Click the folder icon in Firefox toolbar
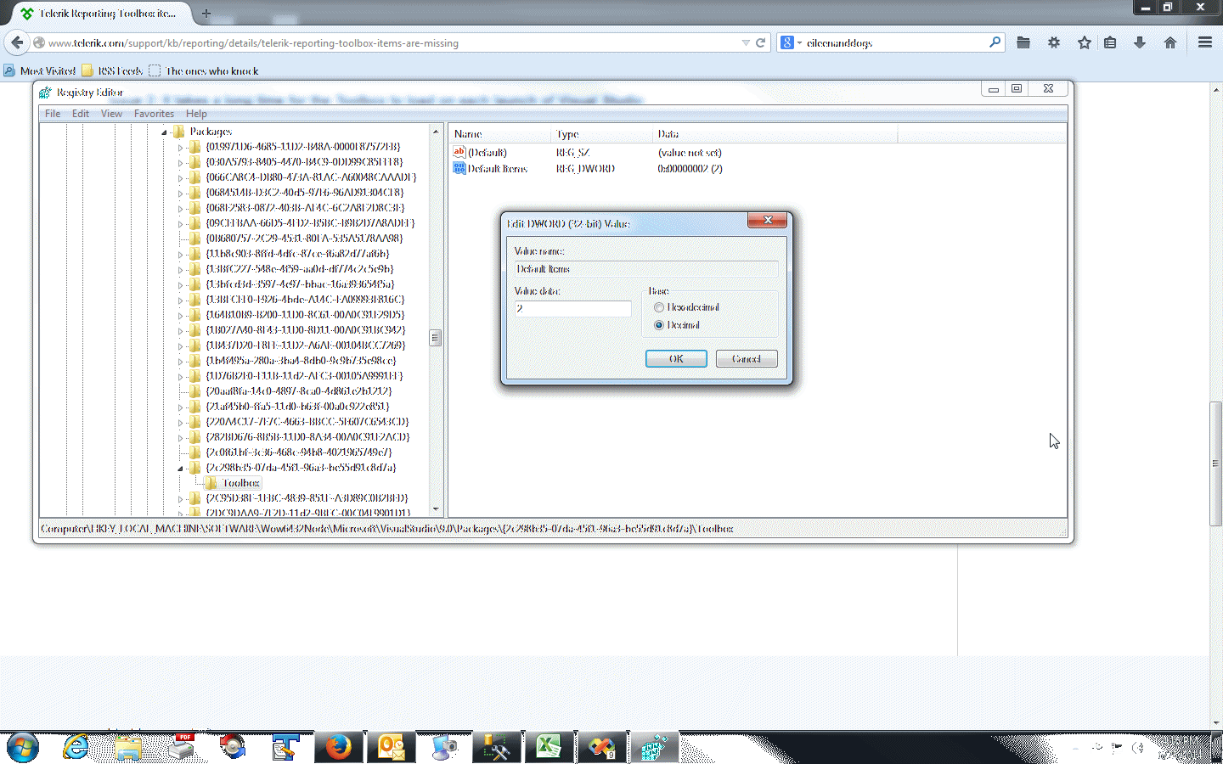This screenshot has width=1223, height=764. pyautogui.click(x=1023, y=42)
